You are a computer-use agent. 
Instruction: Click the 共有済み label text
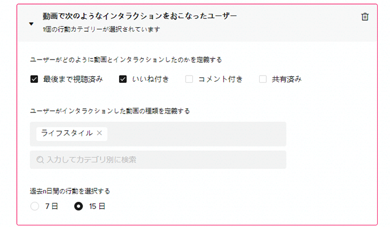pos(287,79)
